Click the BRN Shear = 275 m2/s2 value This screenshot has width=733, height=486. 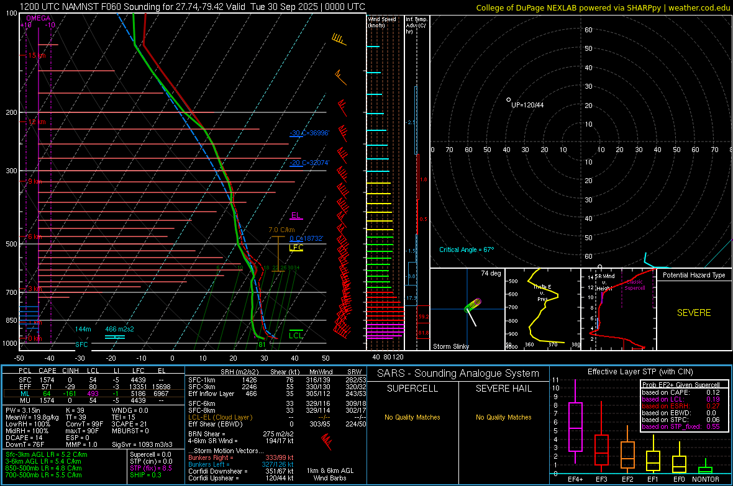(x=241, y=434)
